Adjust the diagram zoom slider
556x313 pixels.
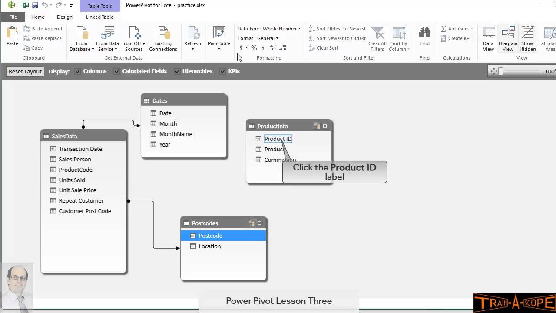point(500,71)
